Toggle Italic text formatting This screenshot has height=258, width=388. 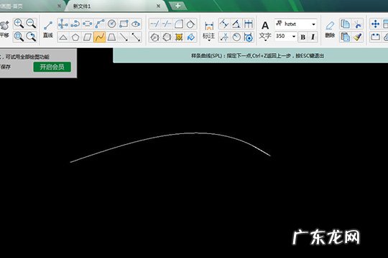pos(313,37)
